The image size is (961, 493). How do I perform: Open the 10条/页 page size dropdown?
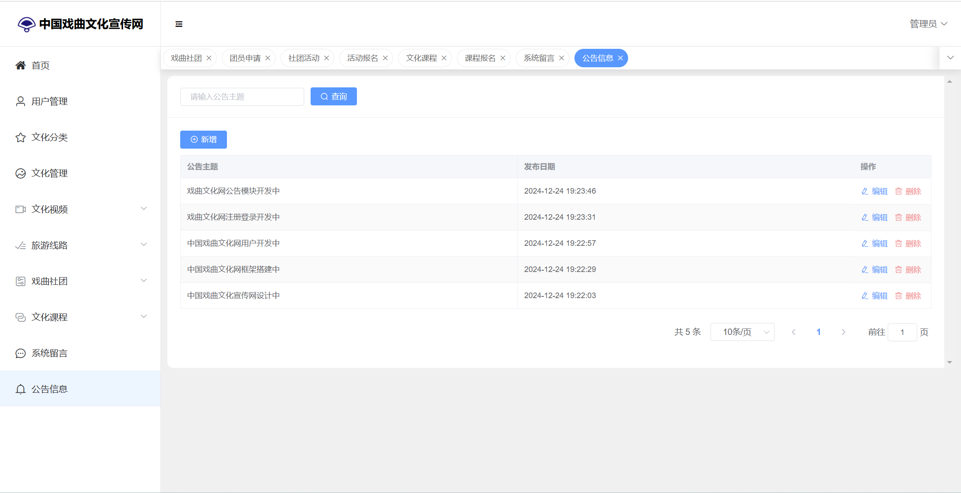[742, 332]
